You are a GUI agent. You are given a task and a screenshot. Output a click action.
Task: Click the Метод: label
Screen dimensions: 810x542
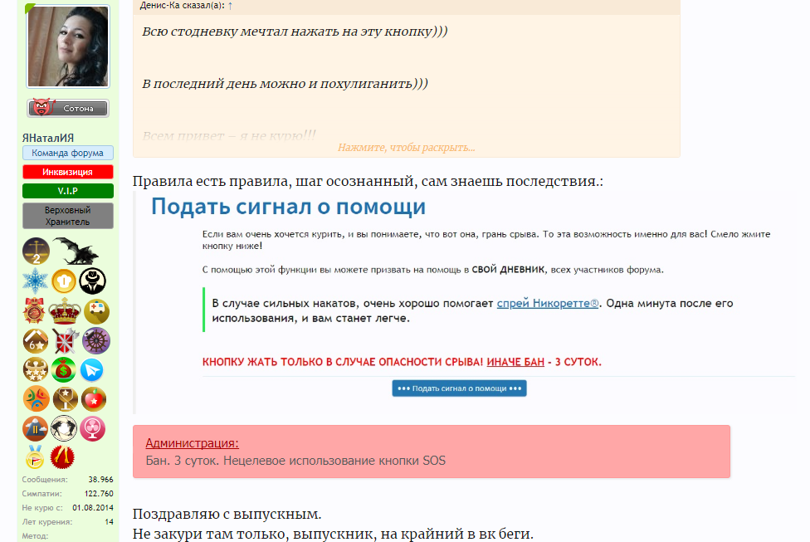click(35, 536)
